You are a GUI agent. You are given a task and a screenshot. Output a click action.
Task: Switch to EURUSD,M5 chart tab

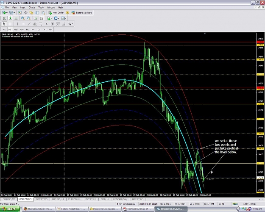(9, 199)
